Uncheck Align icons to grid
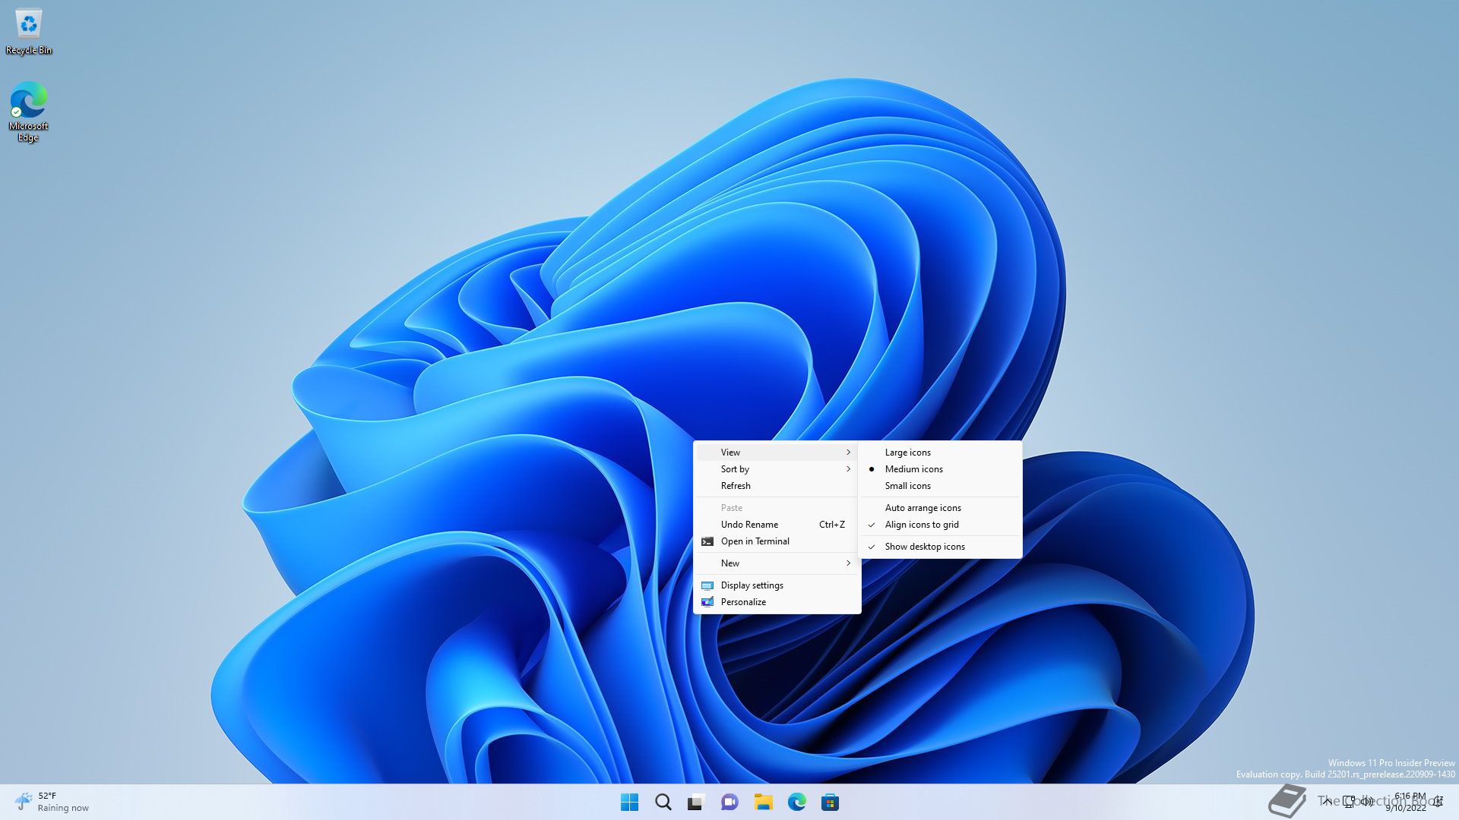The height and width of the screenshot is (820, 1459). pos(940,525)
